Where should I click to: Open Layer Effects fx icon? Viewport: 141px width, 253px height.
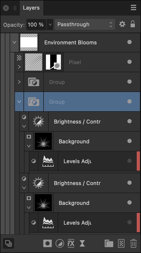[71, 243]
